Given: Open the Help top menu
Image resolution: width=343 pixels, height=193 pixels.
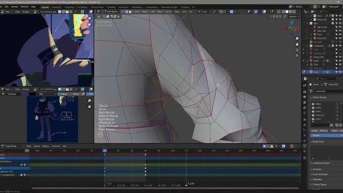Looking at the screenshot, I should point(33,7).
